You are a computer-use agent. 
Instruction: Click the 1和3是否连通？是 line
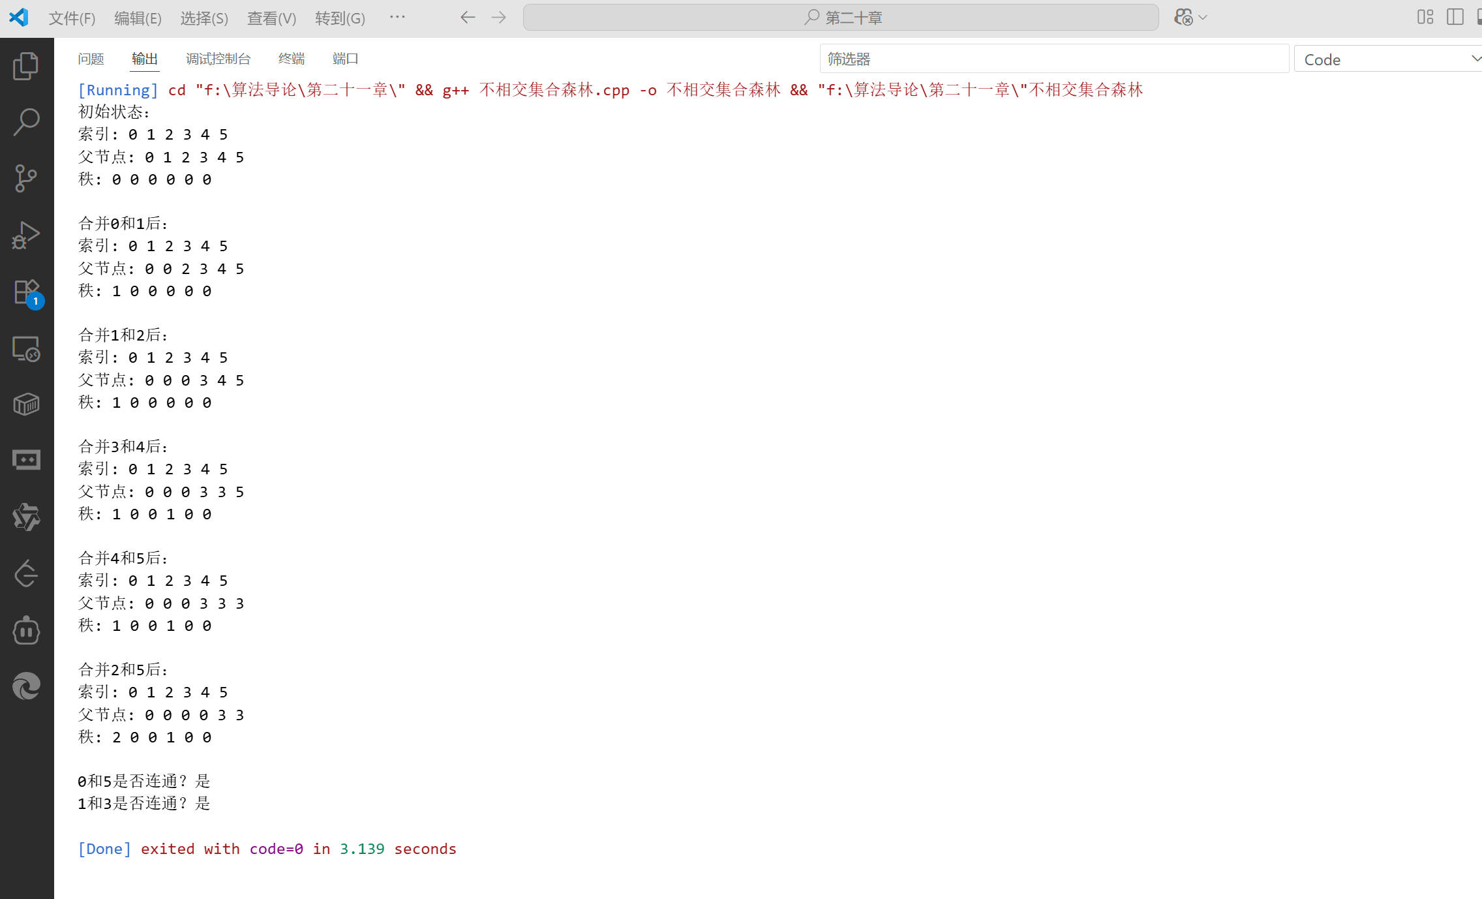tap(144, 804)
